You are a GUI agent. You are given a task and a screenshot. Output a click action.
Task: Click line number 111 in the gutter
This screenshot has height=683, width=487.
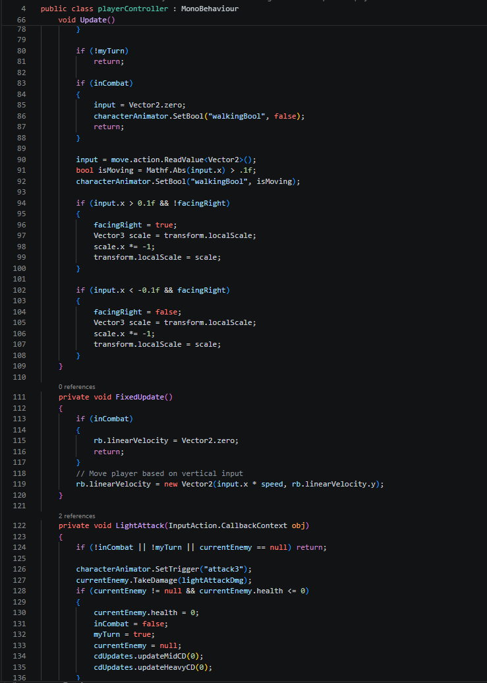(x=19, y=398)
